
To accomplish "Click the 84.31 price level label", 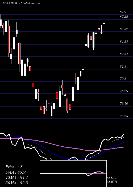I will pyautogui.click(x=124, y=42).
